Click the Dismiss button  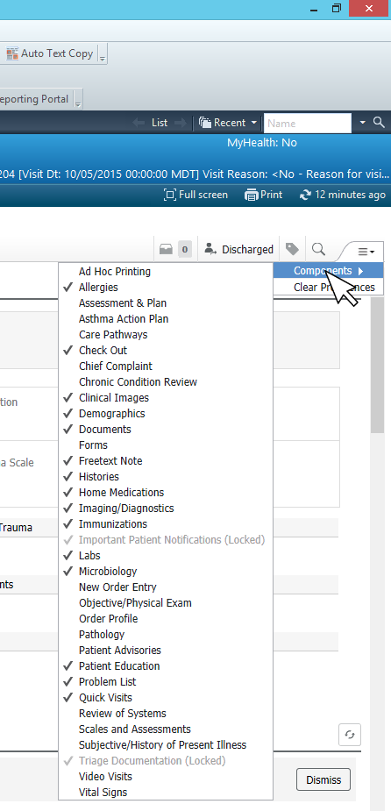323,779
